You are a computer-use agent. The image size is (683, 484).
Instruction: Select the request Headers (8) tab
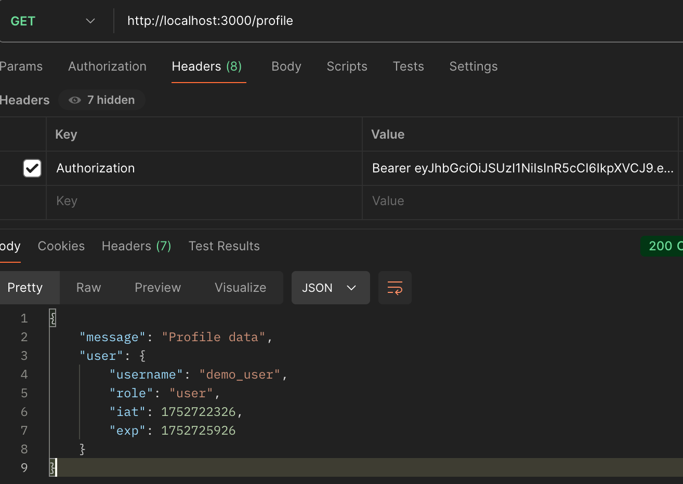(x=207, y=66)
